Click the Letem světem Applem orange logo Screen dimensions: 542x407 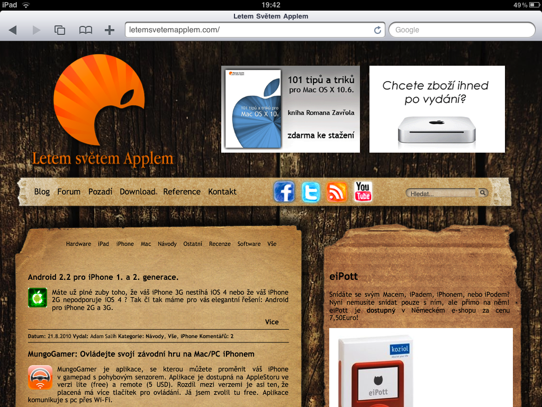pos(103,111)
